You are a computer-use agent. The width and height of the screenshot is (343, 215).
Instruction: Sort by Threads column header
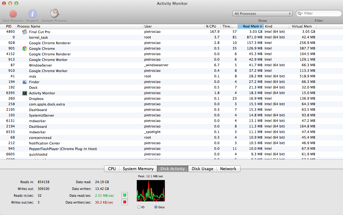click(x=229, y=26)
